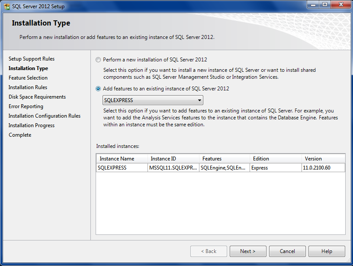This screenshot has width=353, height=266.
Task: Sort by Instance ID column header
Action: (x=173, y=159)
